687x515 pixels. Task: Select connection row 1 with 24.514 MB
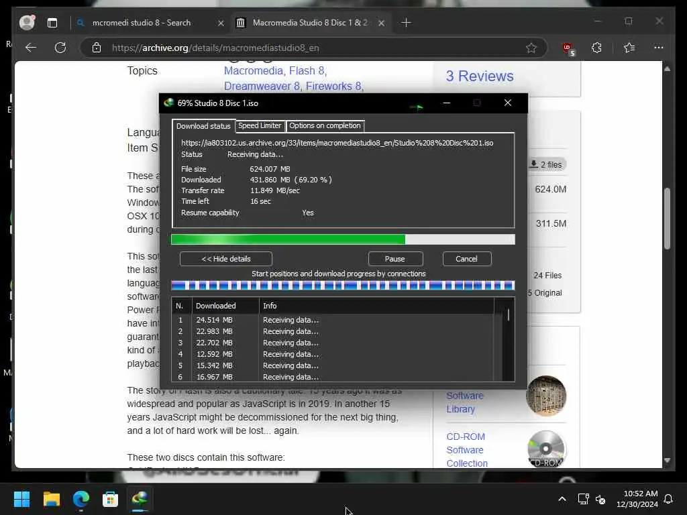pyautogui.click(x=333, y=320)
